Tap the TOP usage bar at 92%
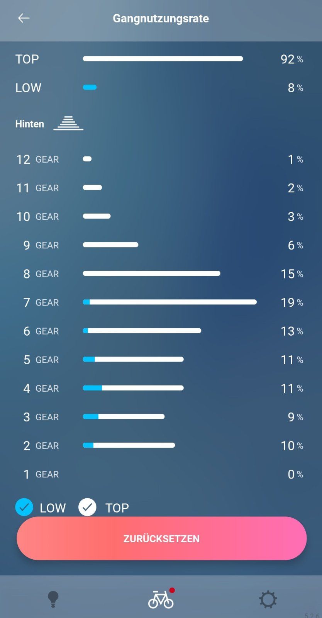This screenshot has width=322, height=618. [x=162, y=59]
